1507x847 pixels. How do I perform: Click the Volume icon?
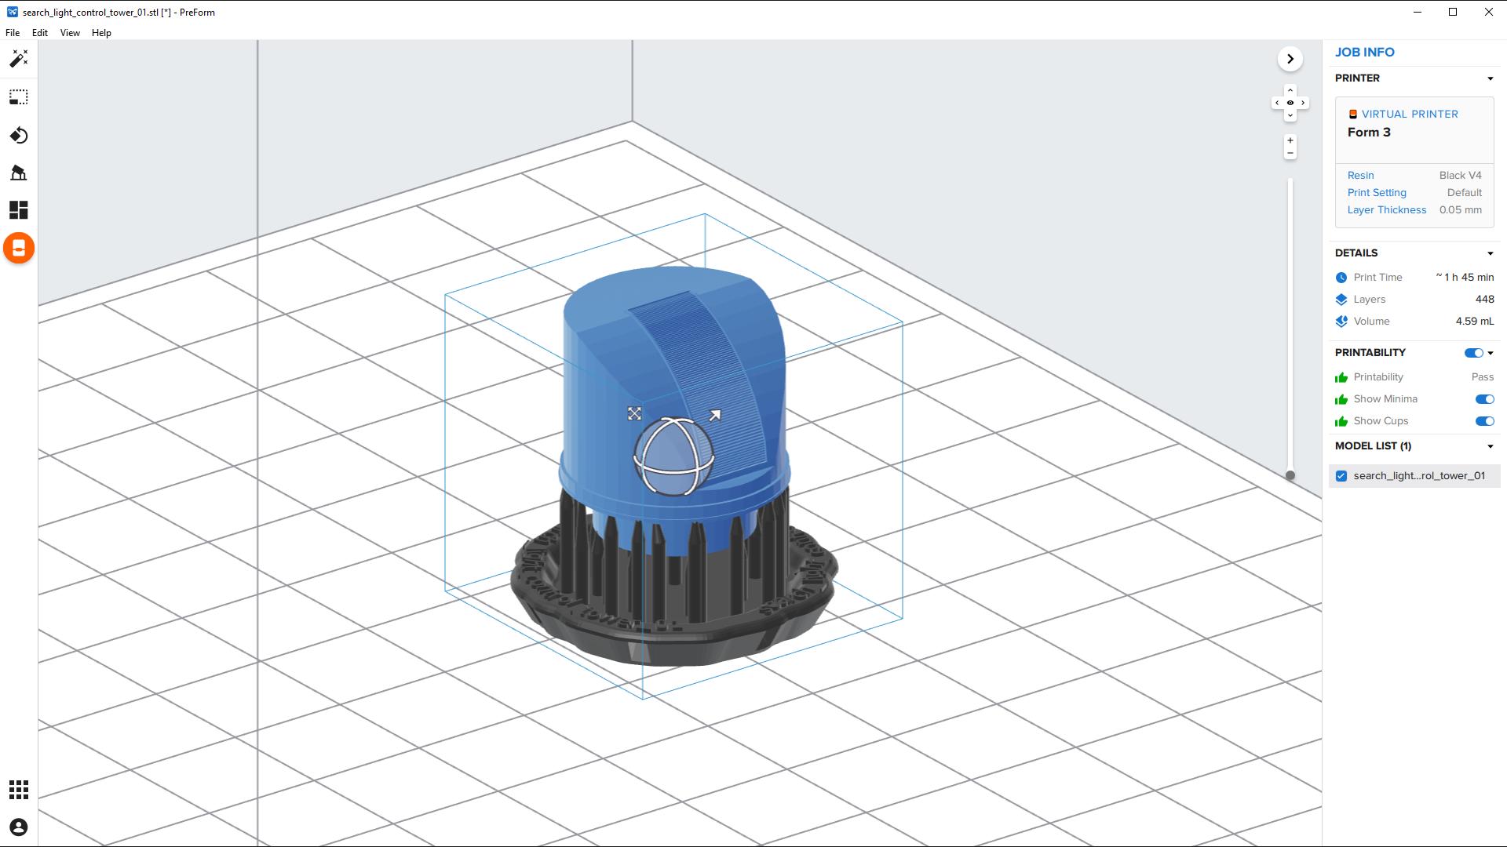coord(1341,322)
